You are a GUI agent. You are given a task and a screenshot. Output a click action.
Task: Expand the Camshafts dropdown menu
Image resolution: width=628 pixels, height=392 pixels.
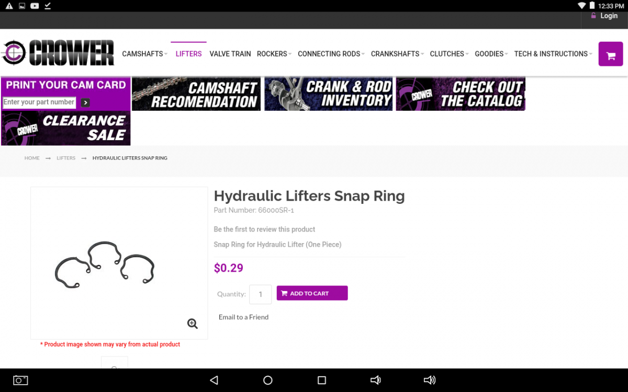pyautogui.click(x=145, y=54)
